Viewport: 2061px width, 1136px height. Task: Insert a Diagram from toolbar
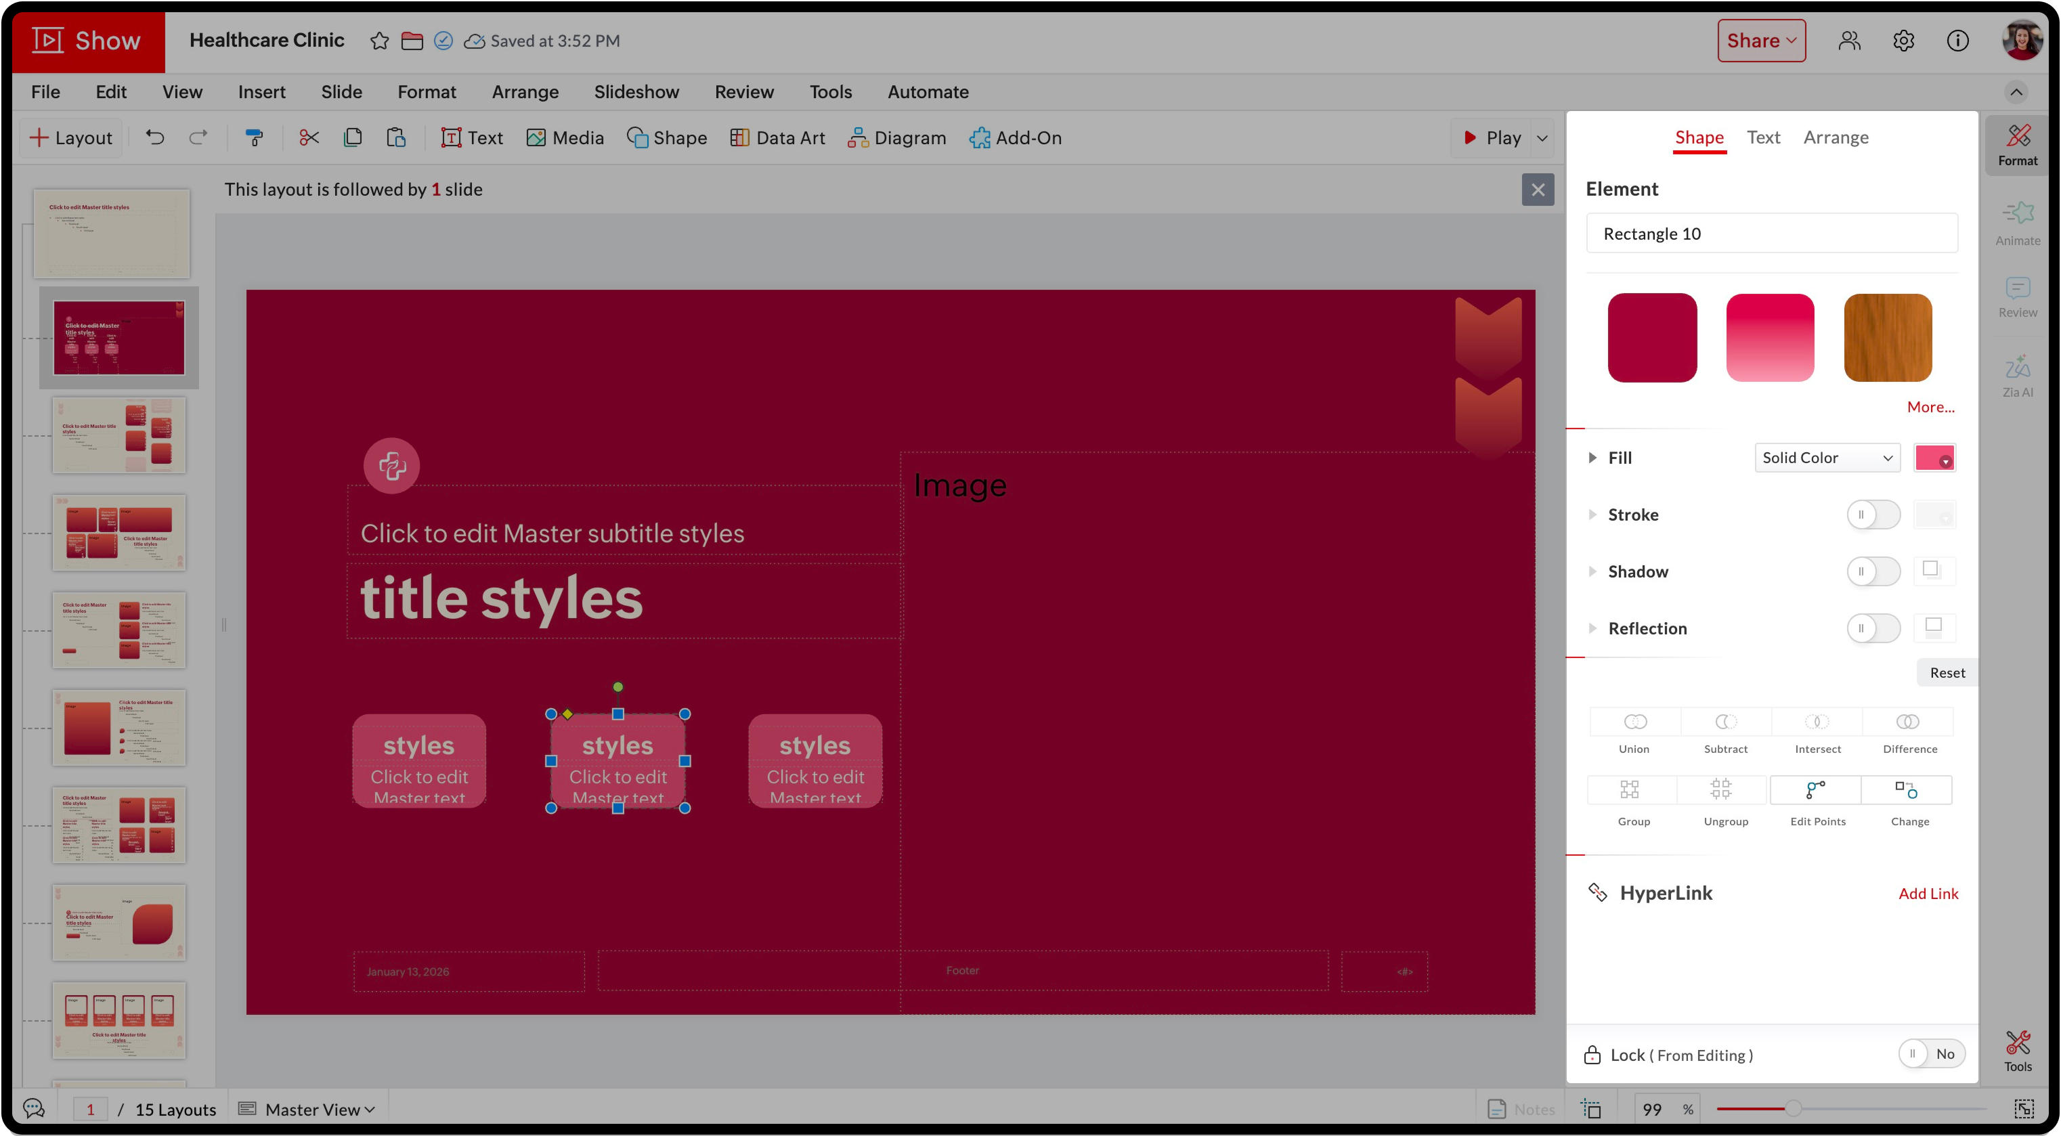(x=896, y=137)
